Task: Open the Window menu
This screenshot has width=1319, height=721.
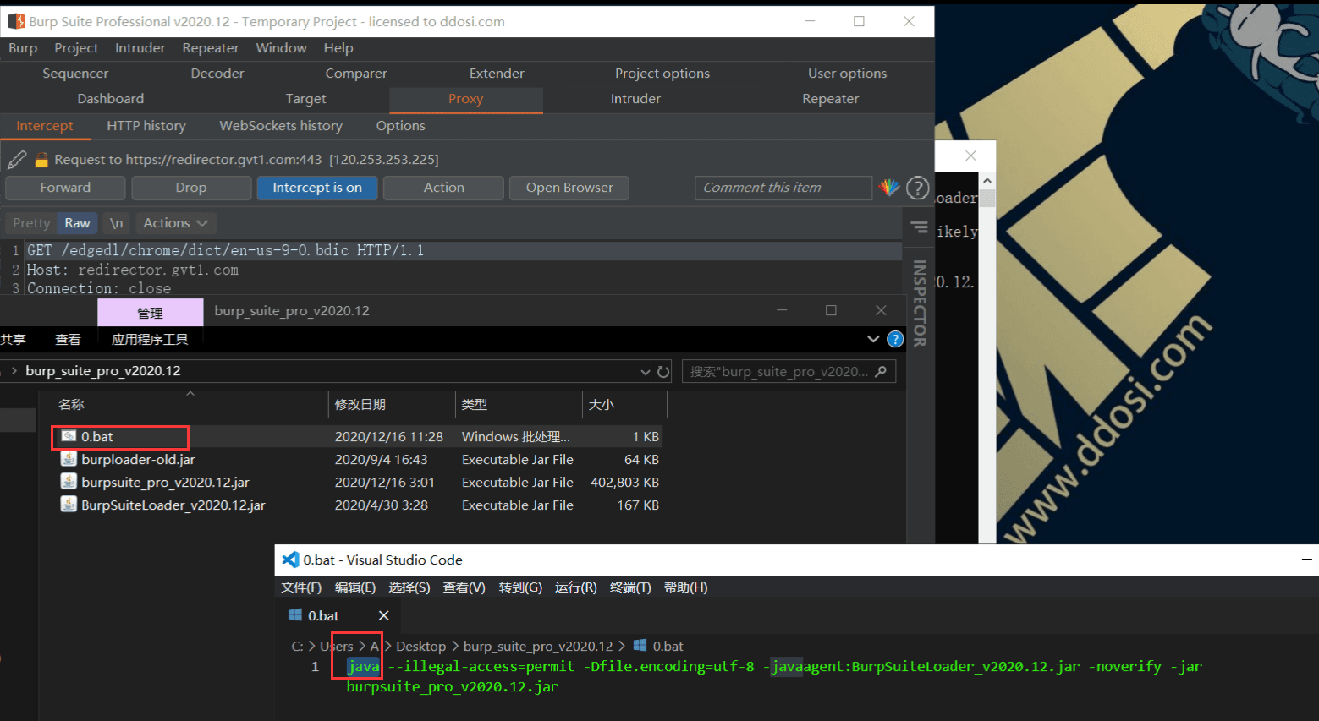Action: click(x=282, y=48)
